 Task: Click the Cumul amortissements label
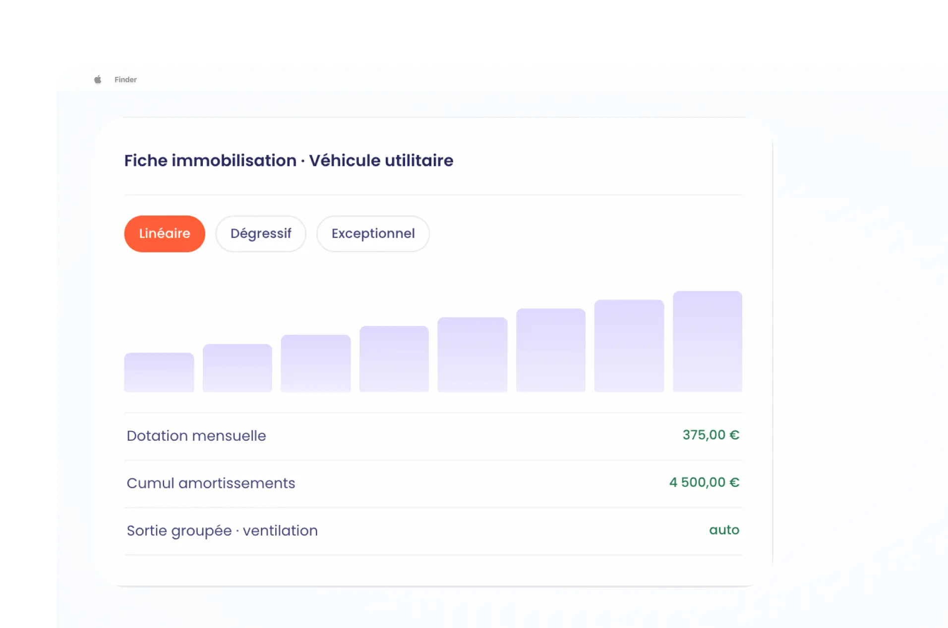pos(211,483)
